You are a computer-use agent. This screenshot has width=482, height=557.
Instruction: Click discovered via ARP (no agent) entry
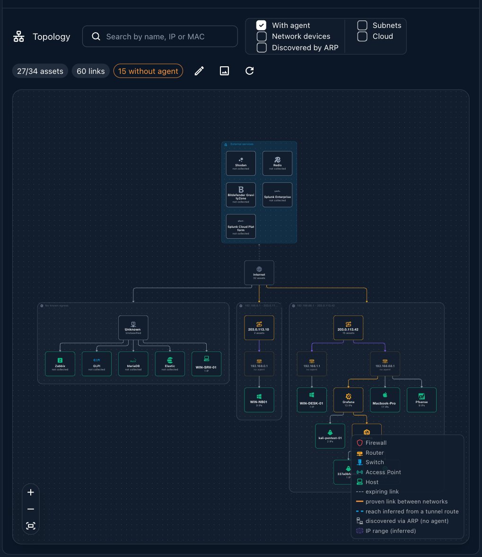402,521
